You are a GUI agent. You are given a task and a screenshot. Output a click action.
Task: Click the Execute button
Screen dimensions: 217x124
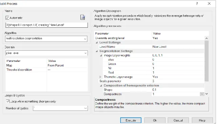131,120
